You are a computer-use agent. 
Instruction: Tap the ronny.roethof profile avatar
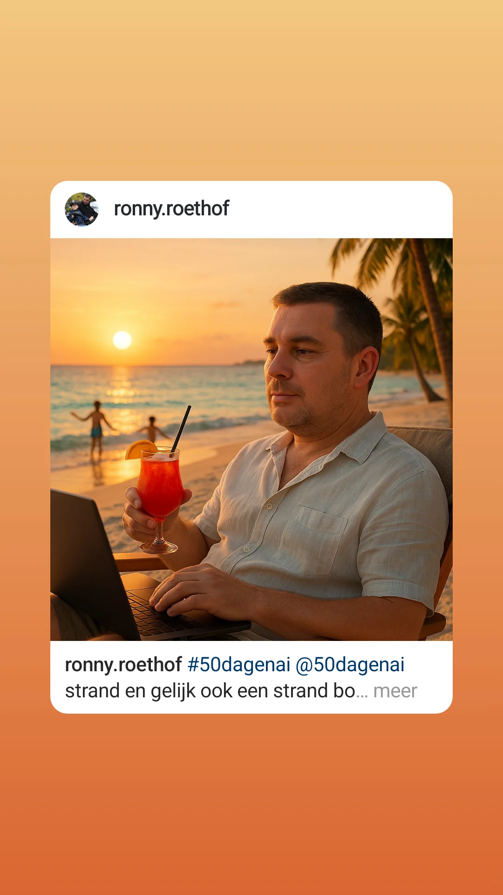tap(82, 209)
